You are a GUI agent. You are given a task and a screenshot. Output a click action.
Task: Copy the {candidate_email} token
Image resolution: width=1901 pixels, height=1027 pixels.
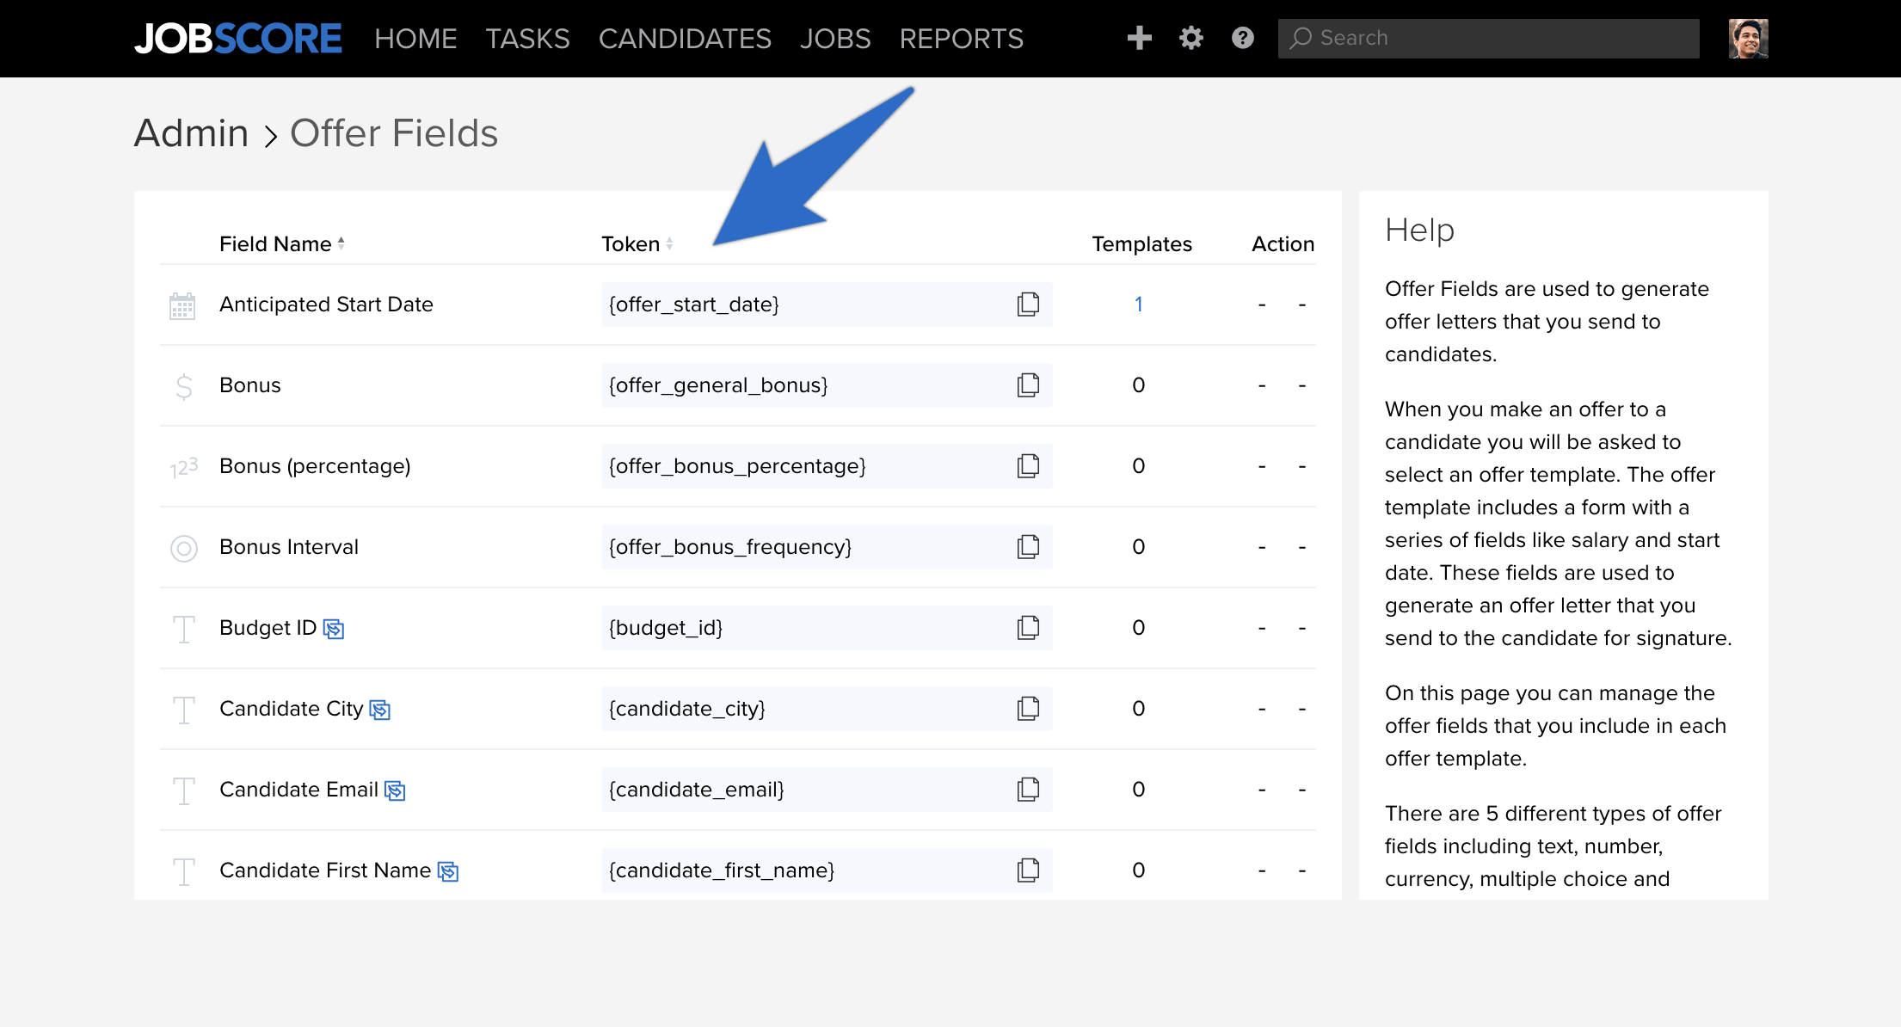click(1028, 790)
